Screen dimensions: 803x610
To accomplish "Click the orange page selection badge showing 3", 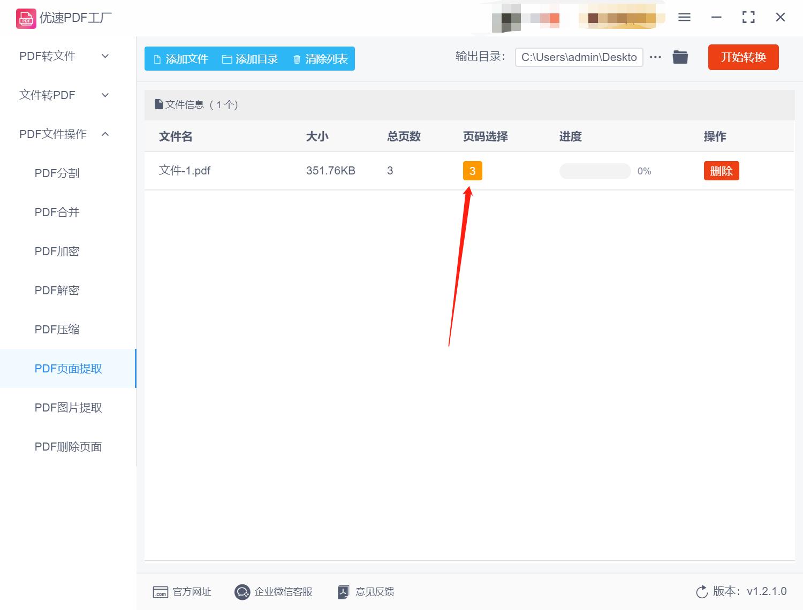I will tap(472, 171).
